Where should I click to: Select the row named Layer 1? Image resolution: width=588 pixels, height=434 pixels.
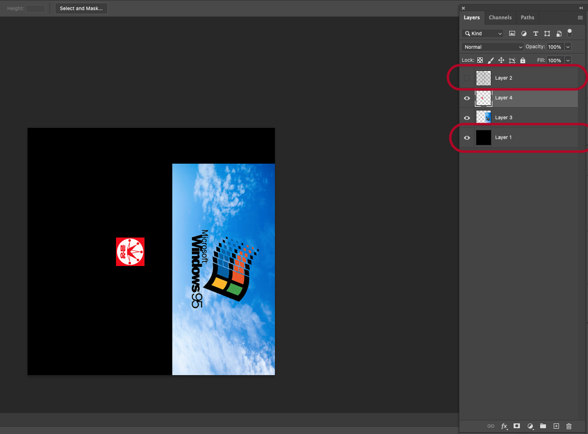pyautogui.click(x=519, y=138)
